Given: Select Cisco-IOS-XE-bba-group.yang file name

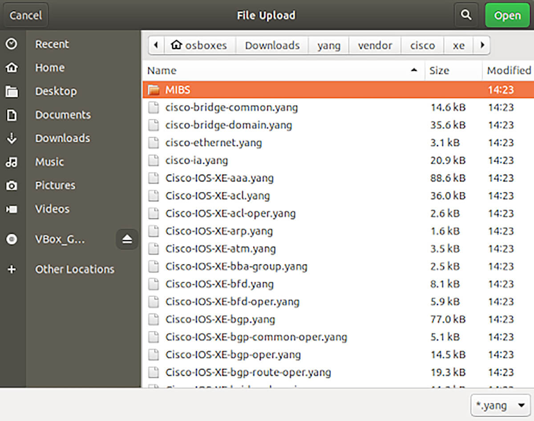Looking at the screenshot, I should click(x=236, y=266).
